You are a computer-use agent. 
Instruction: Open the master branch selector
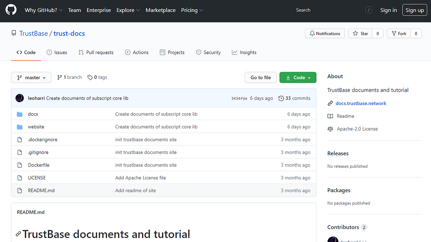click(31, 77)
